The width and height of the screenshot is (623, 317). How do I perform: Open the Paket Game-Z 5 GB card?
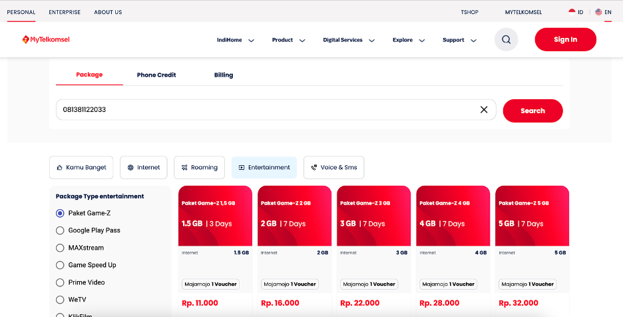tap(532, 216)
